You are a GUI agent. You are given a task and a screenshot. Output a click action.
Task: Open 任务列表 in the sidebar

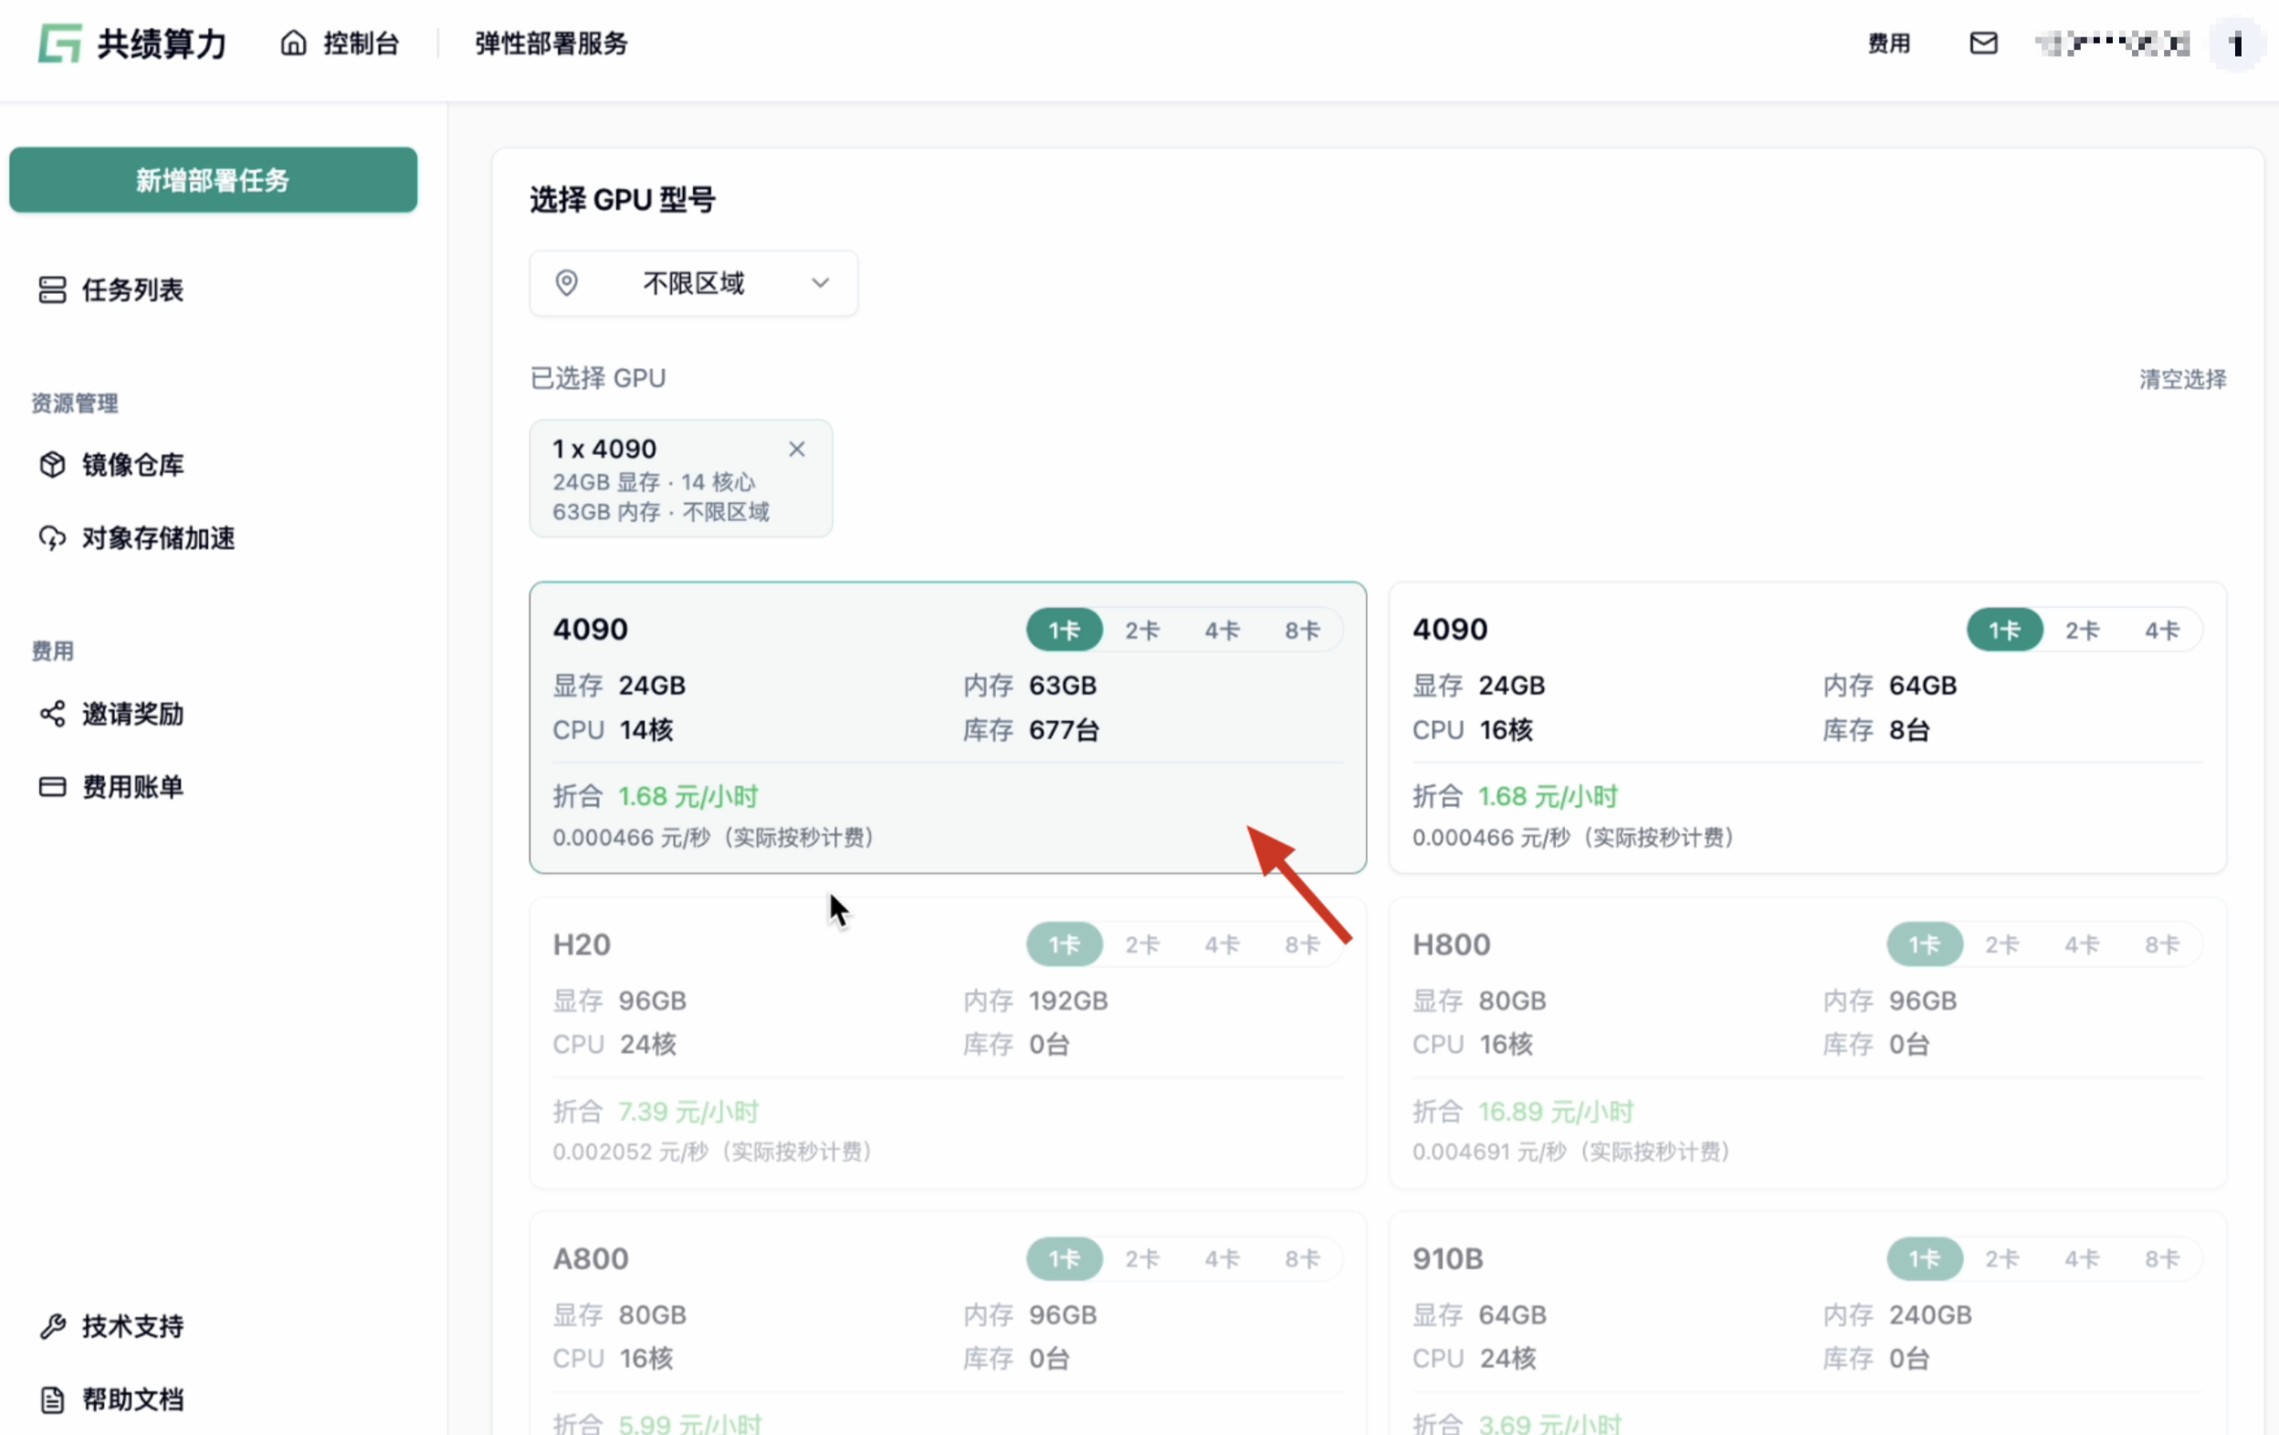click(x=111, y=289)
